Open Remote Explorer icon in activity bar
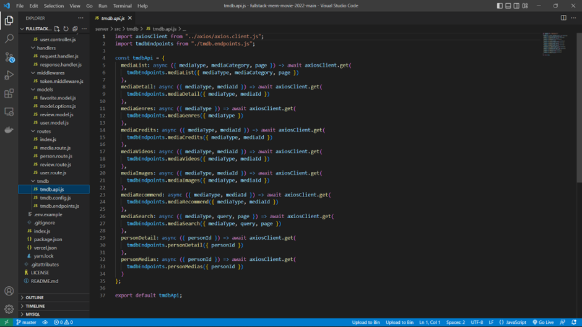This screenshot has width=582, height=327. (9, 111)
